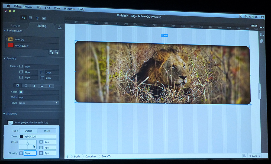Toggle the Blurring checkbox in shadow popup

pos(21,153)
